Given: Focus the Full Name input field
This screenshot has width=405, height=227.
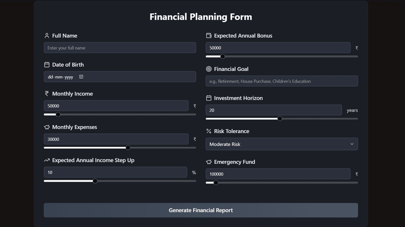Looking at the screenshot, I should coord(120,48).
